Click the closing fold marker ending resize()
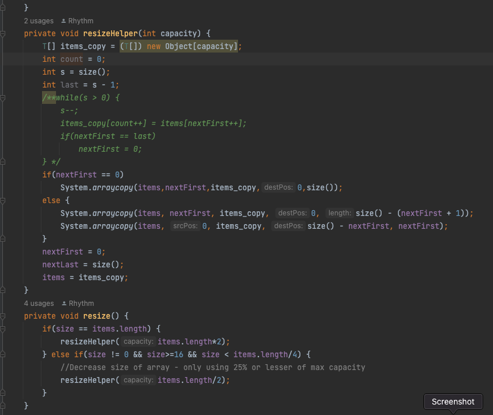The image size is (493, 415). pyautogui.click(x=3, y=405)
